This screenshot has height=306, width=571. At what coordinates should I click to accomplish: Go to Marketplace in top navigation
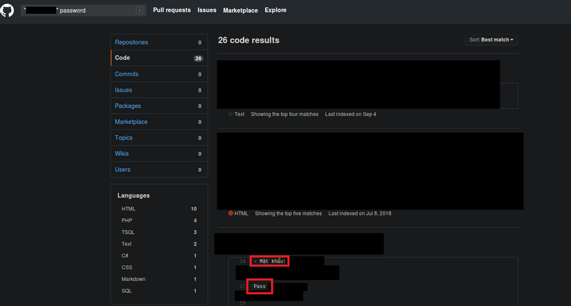point(240,10)
